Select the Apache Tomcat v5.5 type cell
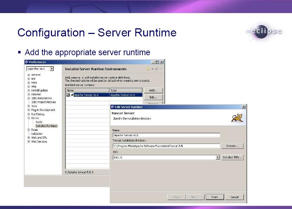292x209 pixels. (x=126, y=95)
